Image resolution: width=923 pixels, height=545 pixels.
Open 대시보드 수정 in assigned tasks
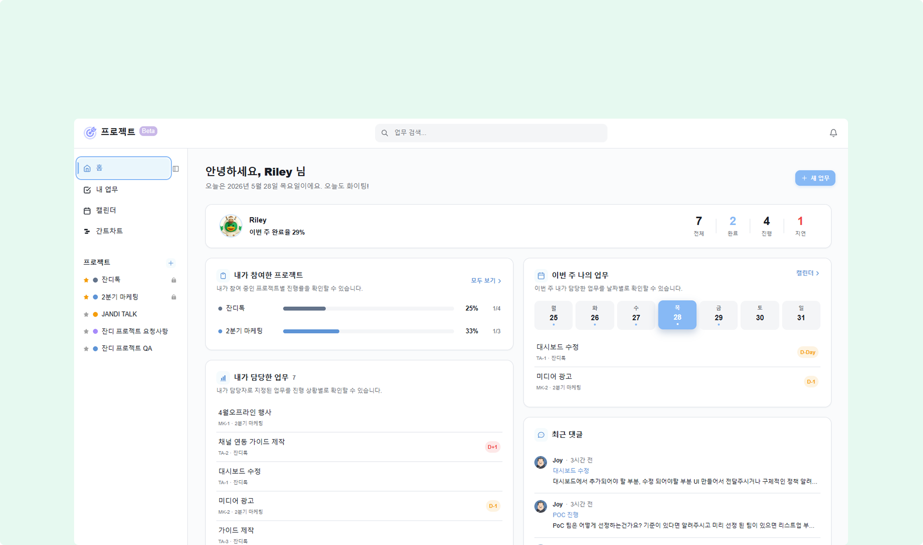click(x=359, y=476)
